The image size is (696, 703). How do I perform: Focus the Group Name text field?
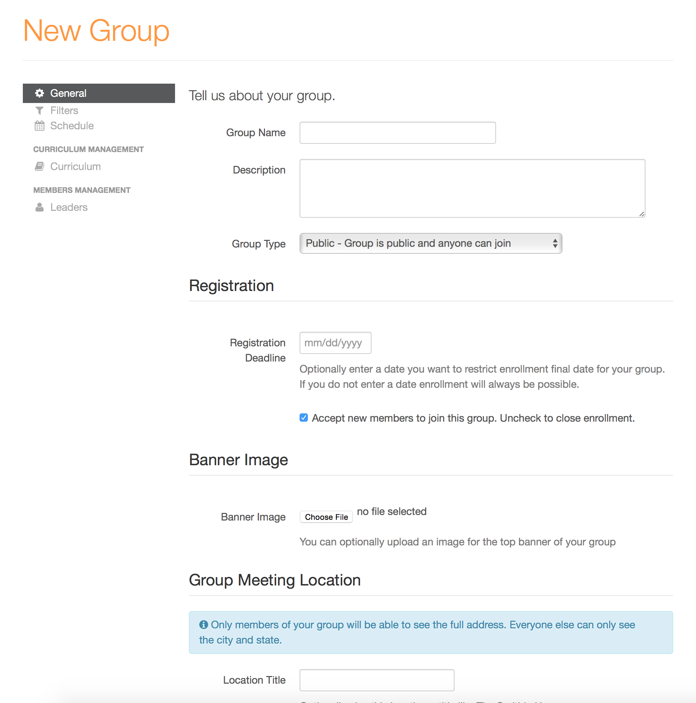(x=397, y=133)
